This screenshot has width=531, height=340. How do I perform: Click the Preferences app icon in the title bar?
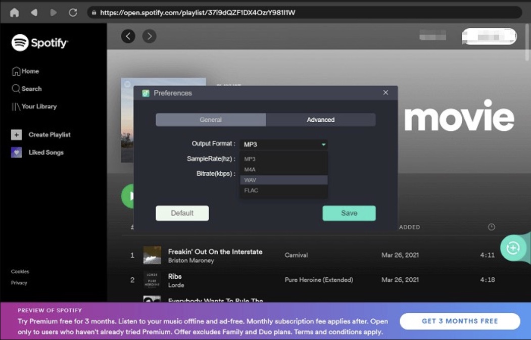click(146, 93)
